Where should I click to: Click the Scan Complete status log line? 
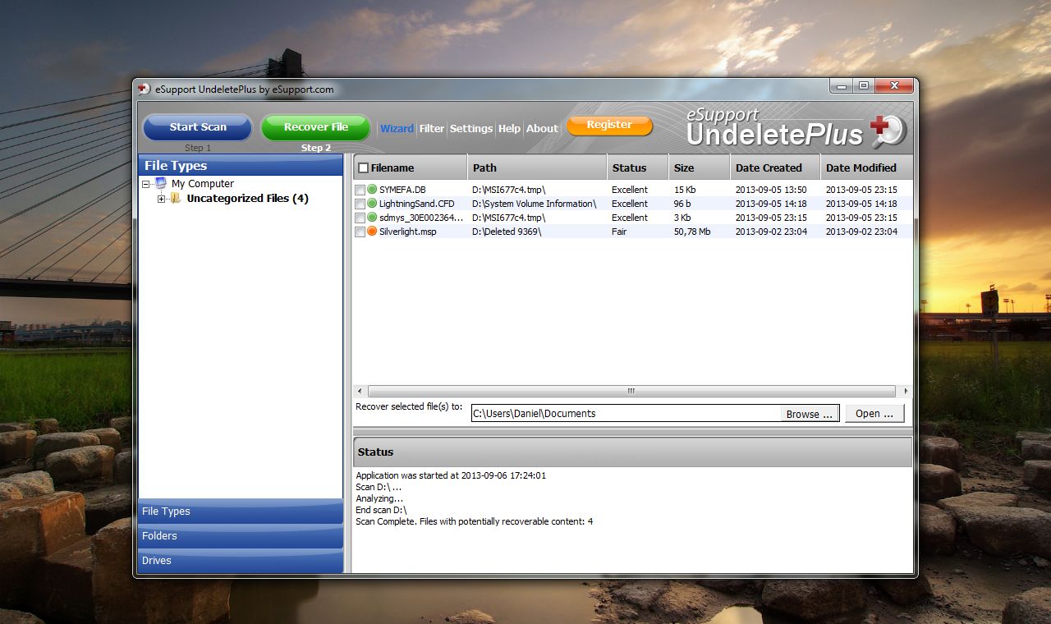(474, 521)
